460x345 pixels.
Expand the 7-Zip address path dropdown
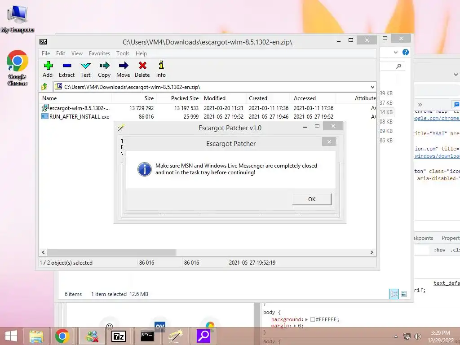click(x=372, y=87)
